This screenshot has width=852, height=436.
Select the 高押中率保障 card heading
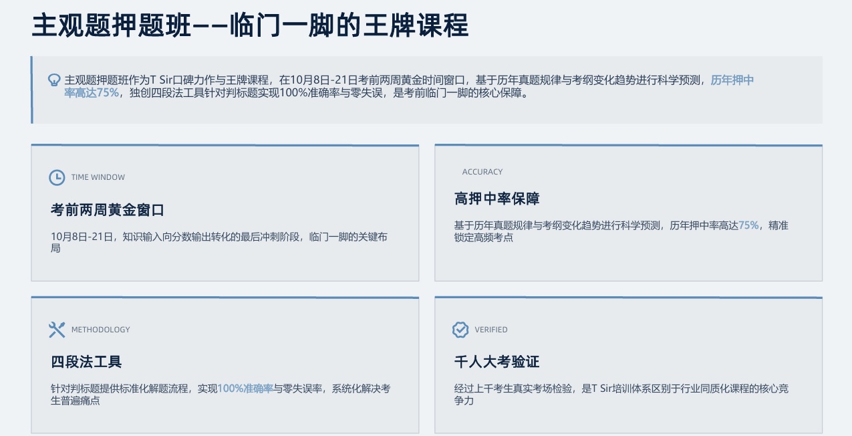coord(496,199)
